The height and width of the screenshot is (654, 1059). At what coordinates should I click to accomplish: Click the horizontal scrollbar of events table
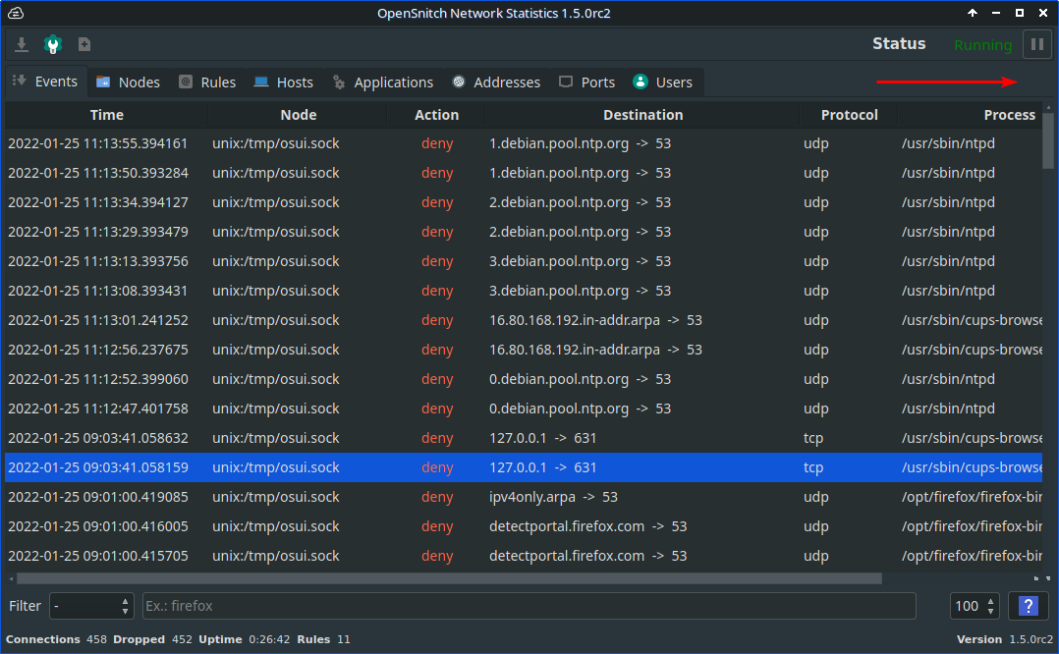pos(449,578)
